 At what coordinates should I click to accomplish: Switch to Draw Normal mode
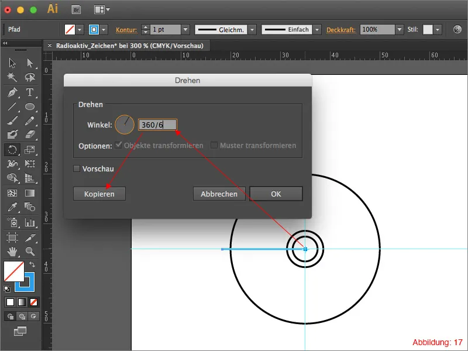(x=11, y=316)
